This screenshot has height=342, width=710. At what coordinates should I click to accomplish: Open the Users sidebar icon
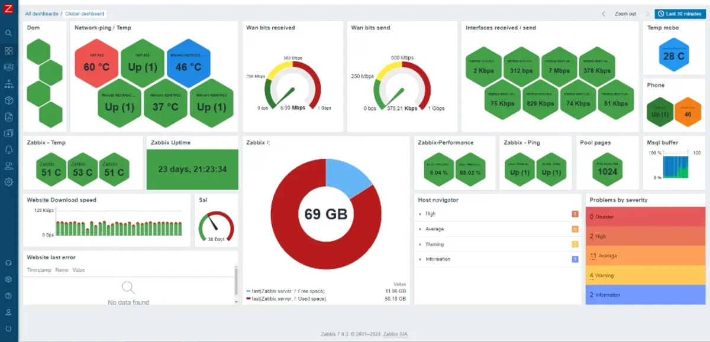pyautogui.click(x=9, y=166)
